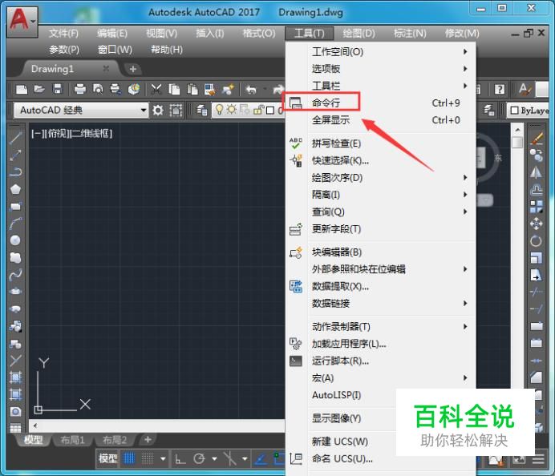Toggle the 模型 model space status button

108,458
